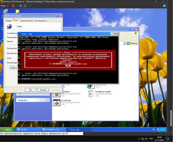Click the Сапер shortcut icon in the properties dialog
The image size is (173, 142).
(x=9, y=27)
